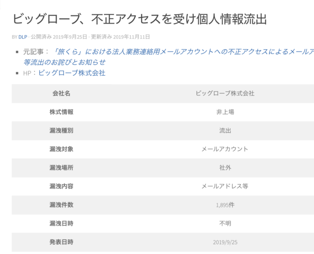Click the 非上場 value cell

[225, 112]
